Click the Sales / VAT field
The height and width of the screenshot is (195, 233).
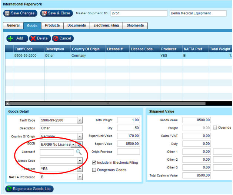click(196, 136)
